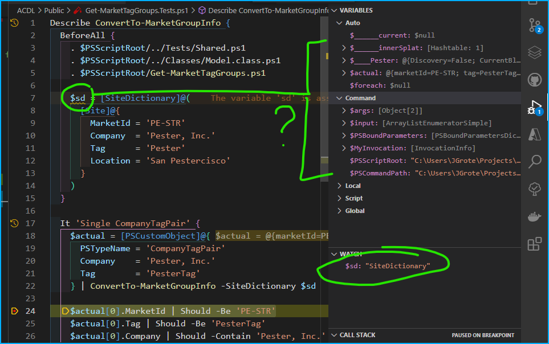
Task: Click test history icon beside line 1
Action: pyautogui.click(x=14, y=23)
